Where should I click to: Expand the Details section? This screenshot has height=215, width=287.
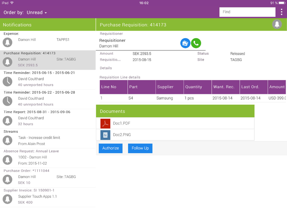[x=106, y=68]
